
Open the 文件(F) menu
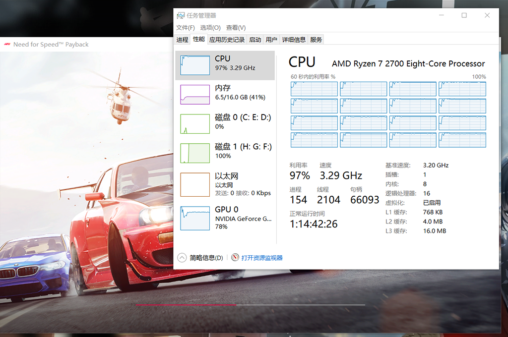pos(186,28)
